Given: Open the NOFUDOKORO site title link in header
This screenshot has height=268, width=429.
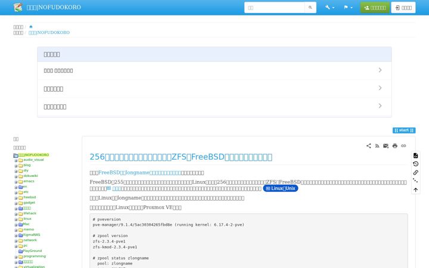Looking at the screenshot, I should [x=54, y=7].
